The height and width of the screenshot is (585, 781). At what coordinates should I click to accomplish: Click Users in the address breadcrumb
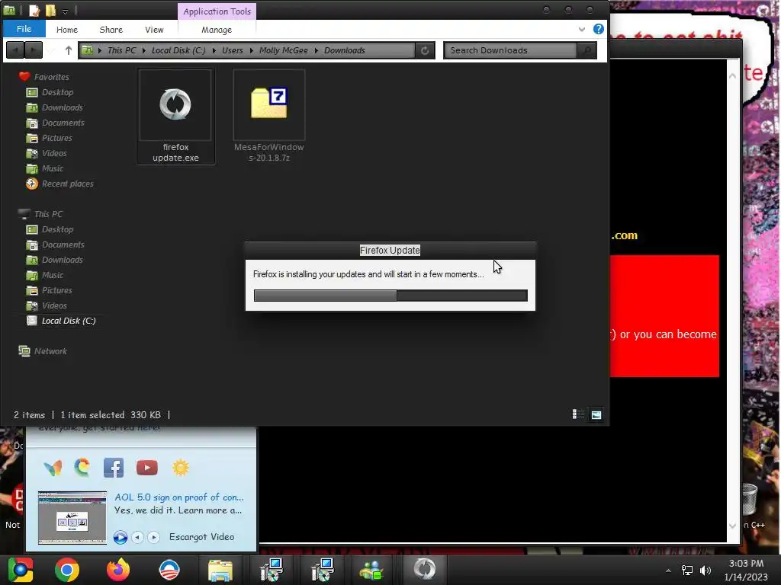(x=232, y=50)
